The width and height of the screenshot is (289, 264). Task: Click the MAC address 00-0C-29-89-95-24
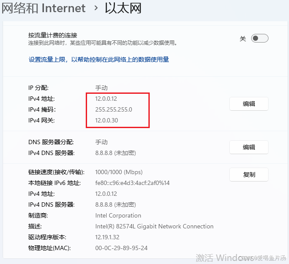tap(121, 248)
